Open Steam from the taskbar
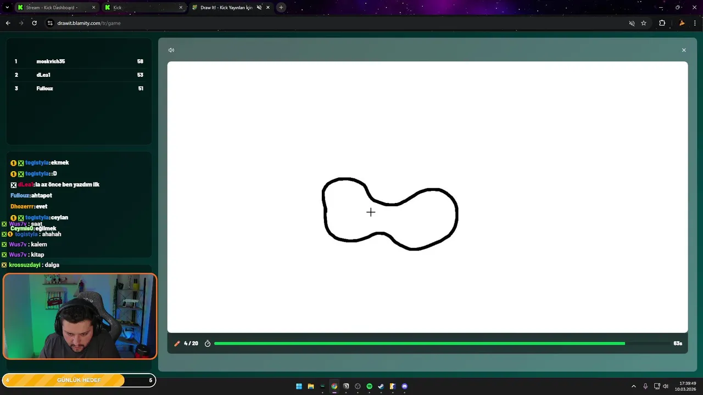Screen dimensions: 703x395 (x=381, y=386)
